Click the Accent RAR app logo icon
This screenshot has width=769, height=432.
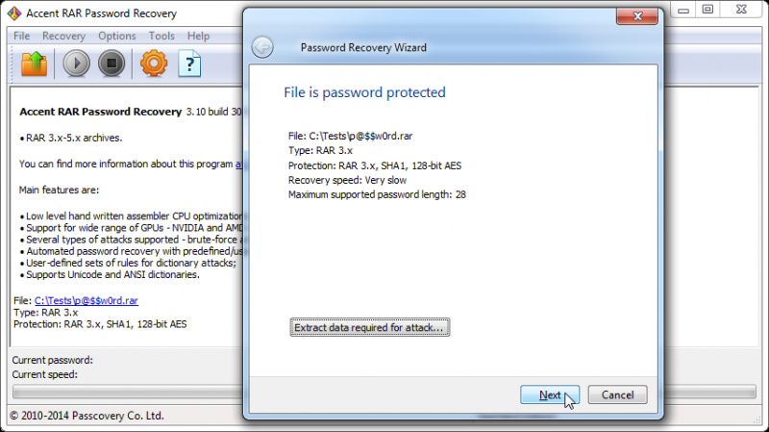click(14, 13)
